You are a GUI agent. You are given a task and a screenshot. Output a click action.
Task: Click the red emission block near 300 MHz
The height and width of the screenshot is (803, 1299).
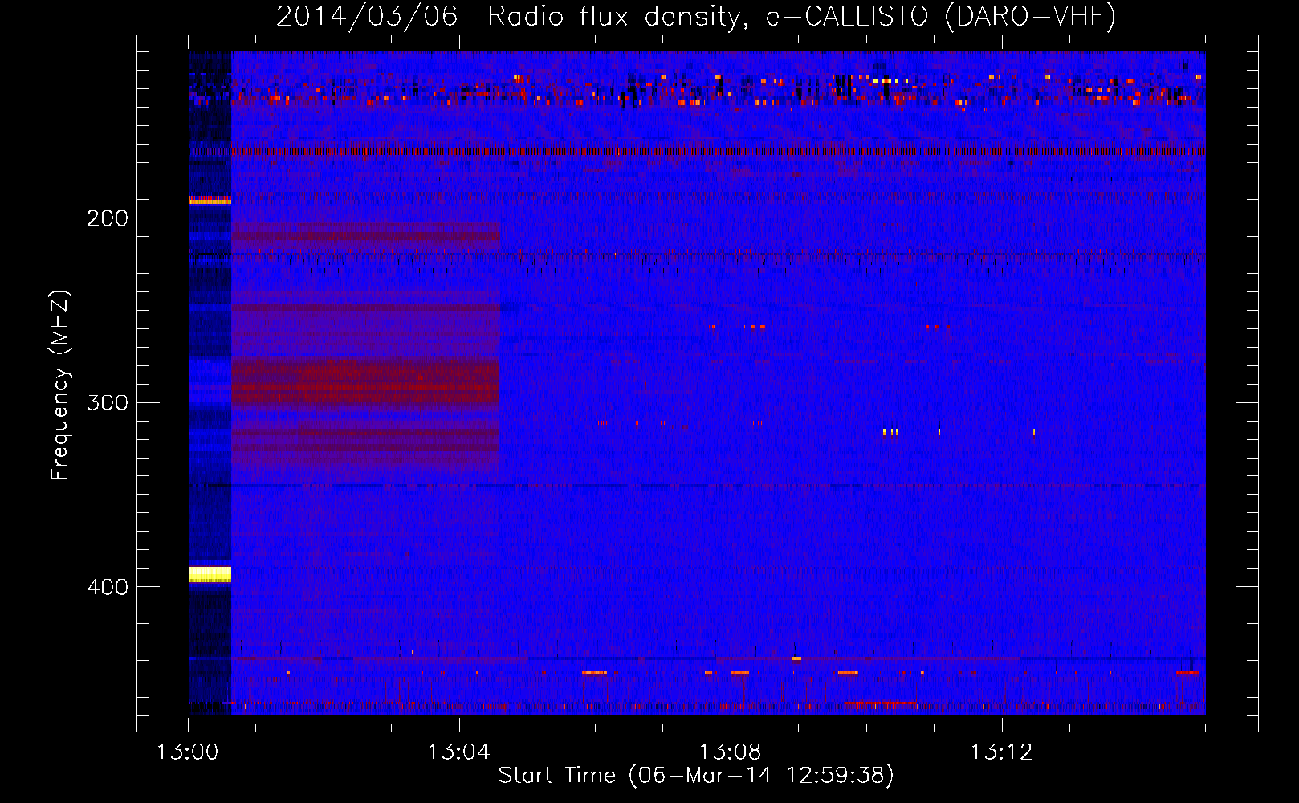(365, 382)
